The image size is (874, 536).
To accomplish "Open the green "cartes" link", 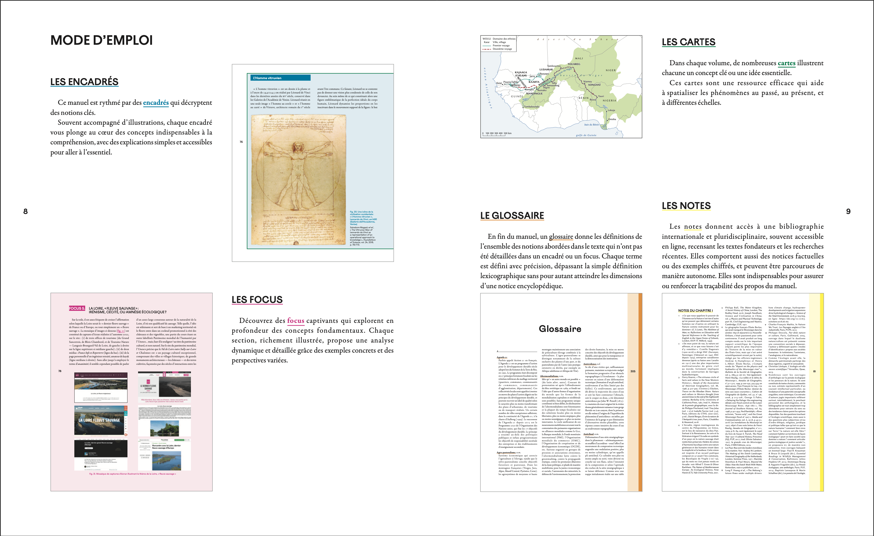I will (x=786, y=63).
